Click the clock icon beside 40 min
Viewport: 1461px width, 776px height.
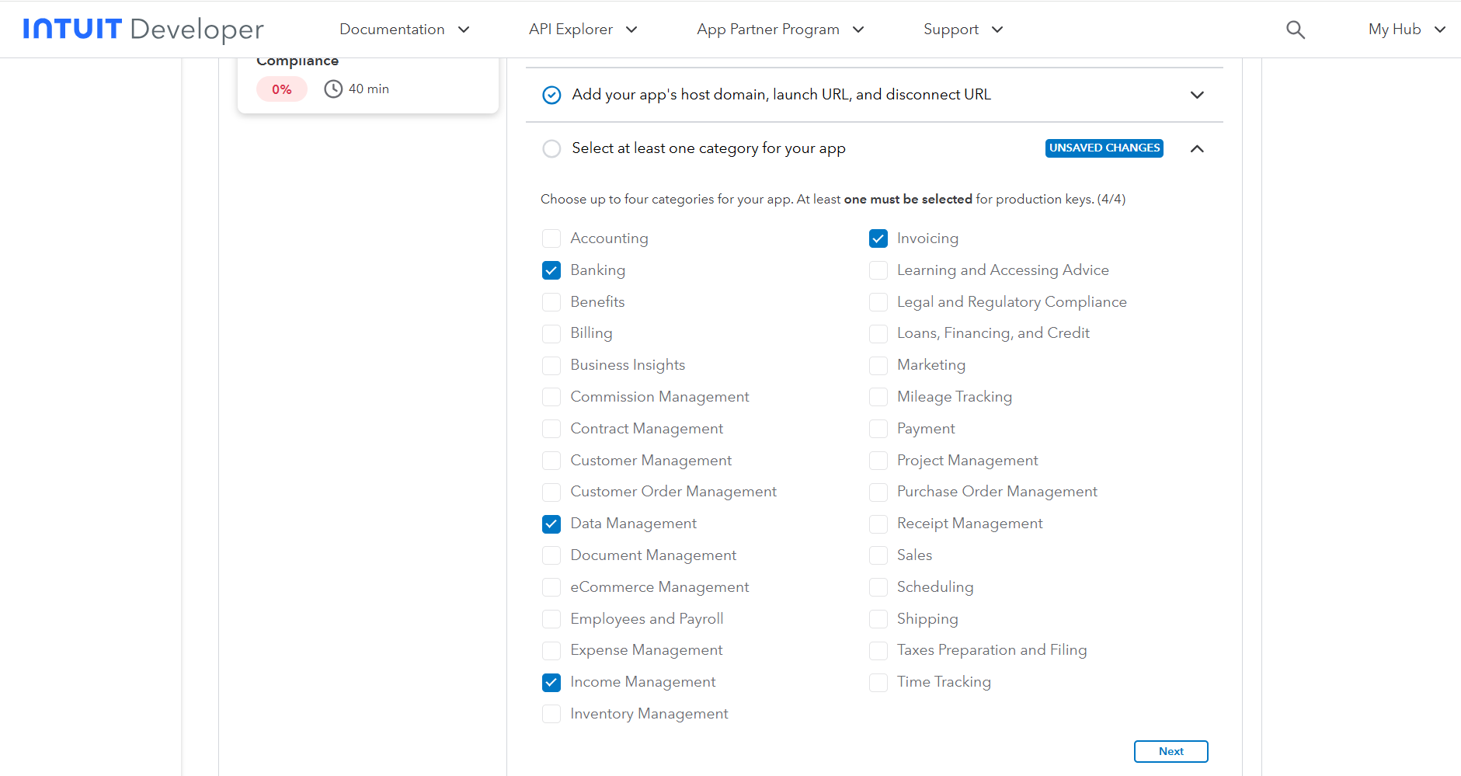click(333, 89)
